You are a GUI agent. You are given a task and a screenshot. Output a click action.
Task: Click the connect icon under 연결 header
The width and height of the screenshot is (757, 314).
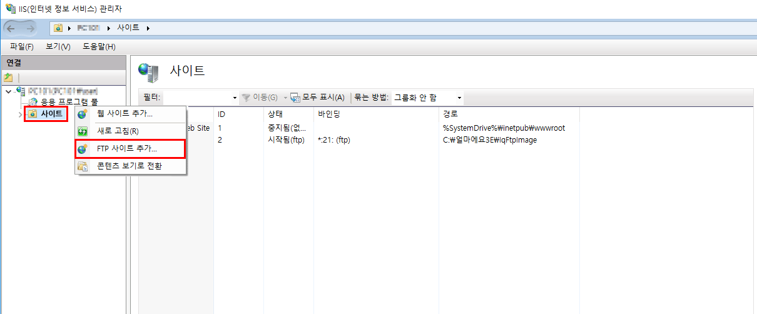(8, 78)
